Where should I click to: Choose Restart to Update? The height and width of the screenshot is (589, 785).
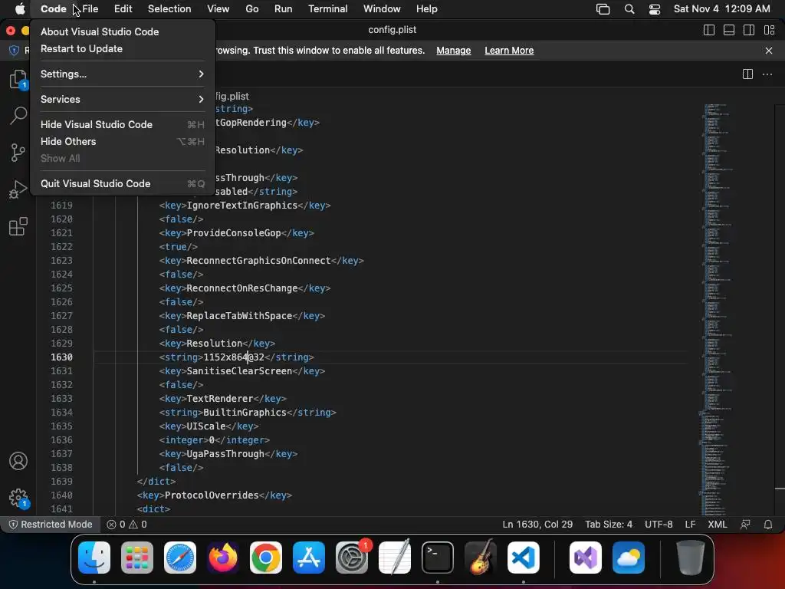click(123, 48)
